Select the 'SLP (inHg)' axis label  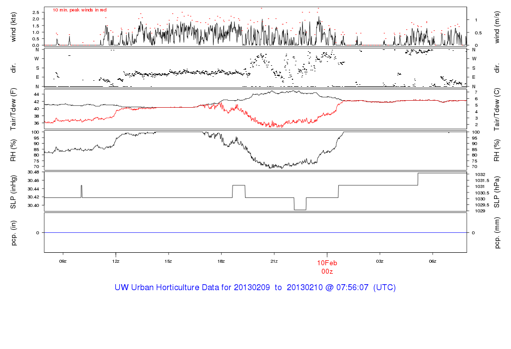click(x=13, y=192)
